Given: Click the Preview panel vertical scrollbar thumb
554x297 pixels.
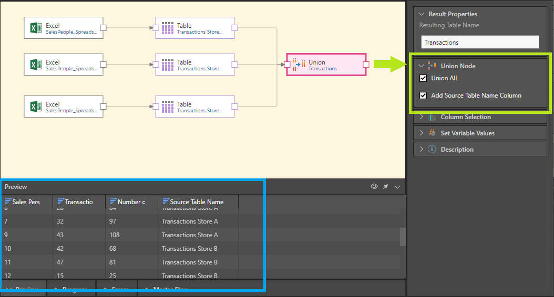Looking at the screenshot, I should coord(403,237).
